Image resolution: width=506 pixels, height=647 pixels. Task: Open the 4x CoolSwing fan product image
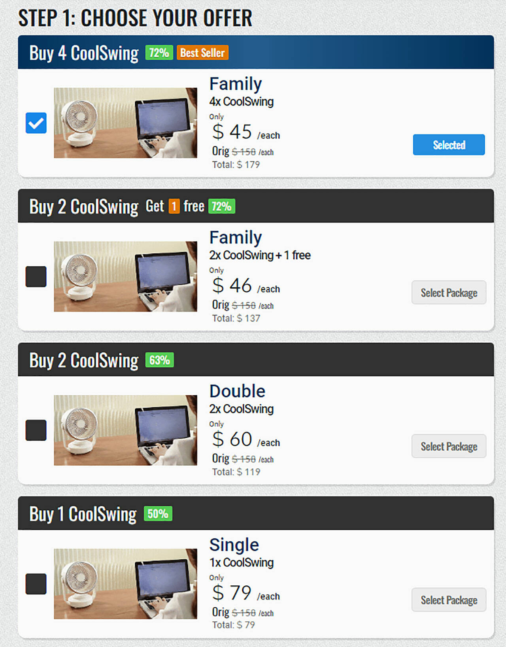125,123
